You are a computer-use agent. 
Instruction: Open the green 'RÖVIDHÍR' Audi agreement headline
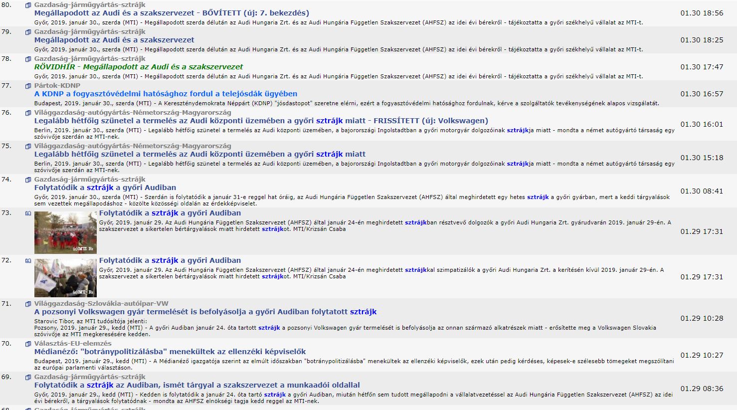coord(139,67)
